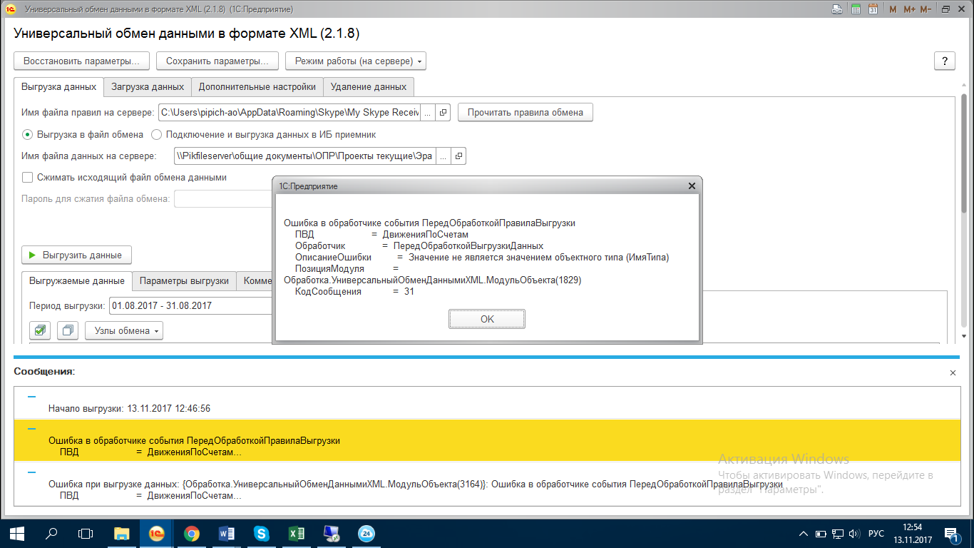974x548 pixels.
Task: Click OK in the error dialog
Action: click(487, 319)
